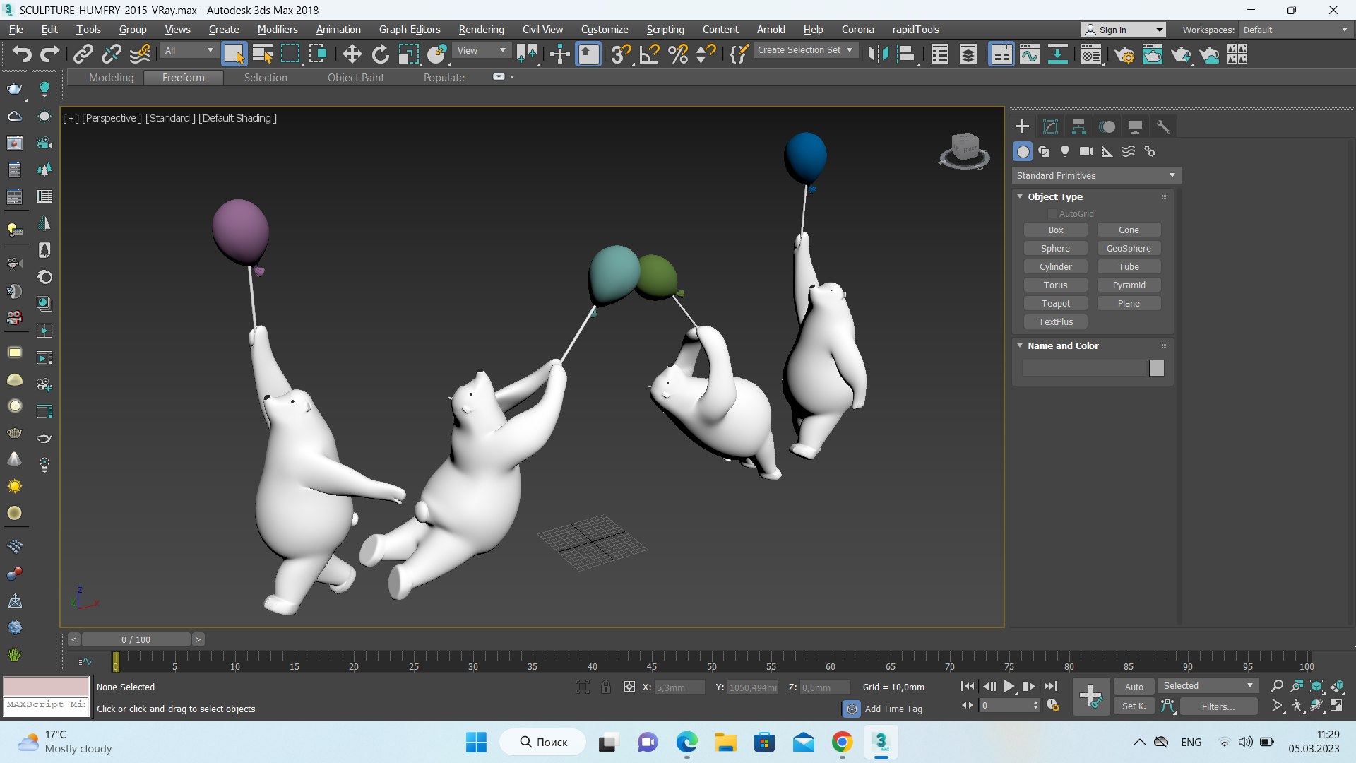Switch to the Hierarchy panel tab
The height and width of the screenshot is (763, 1356).
pos(1078,126)
